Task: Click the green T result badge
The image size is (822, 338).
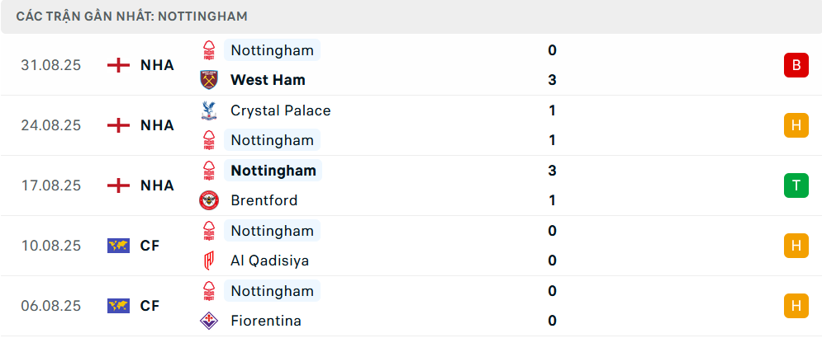Action: [x=796, y=185]
